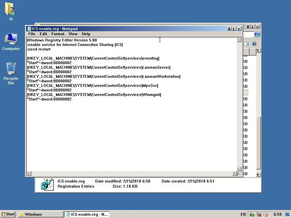Click the green shield tray icon
Image resolution: width=291 pixels, height=218 pixels.
click(x=252, y=215)
